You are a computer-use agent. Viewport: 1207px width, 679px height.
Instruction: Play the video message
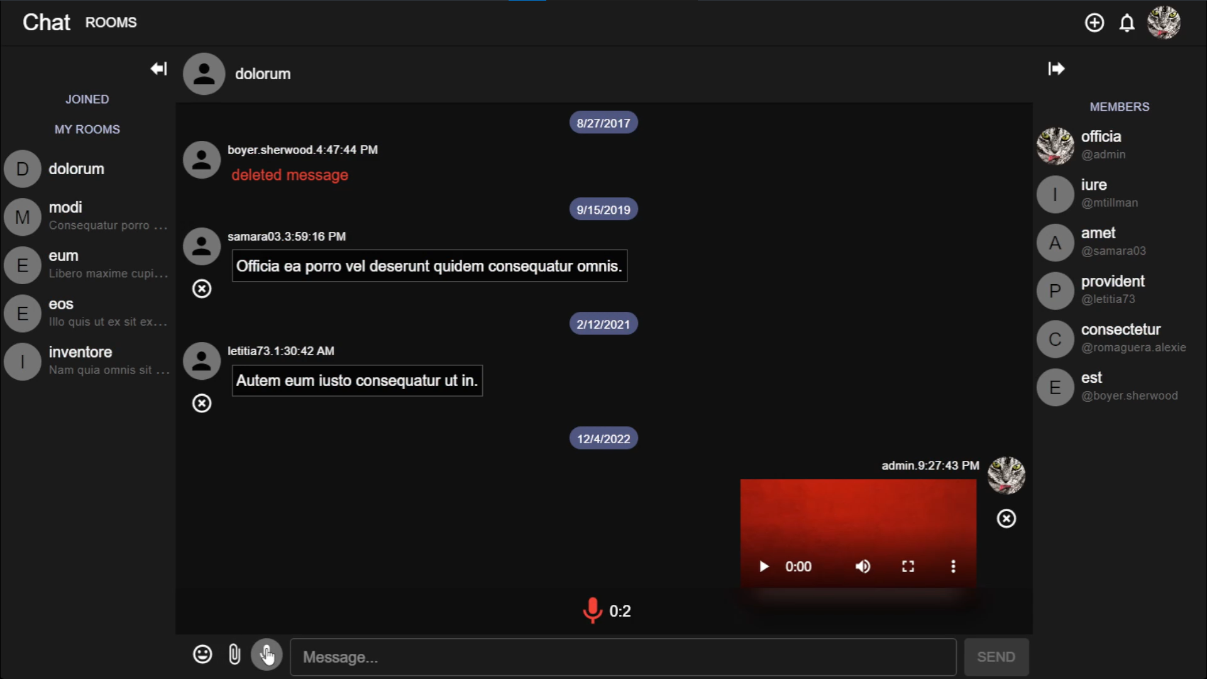[x=764, y=566]
